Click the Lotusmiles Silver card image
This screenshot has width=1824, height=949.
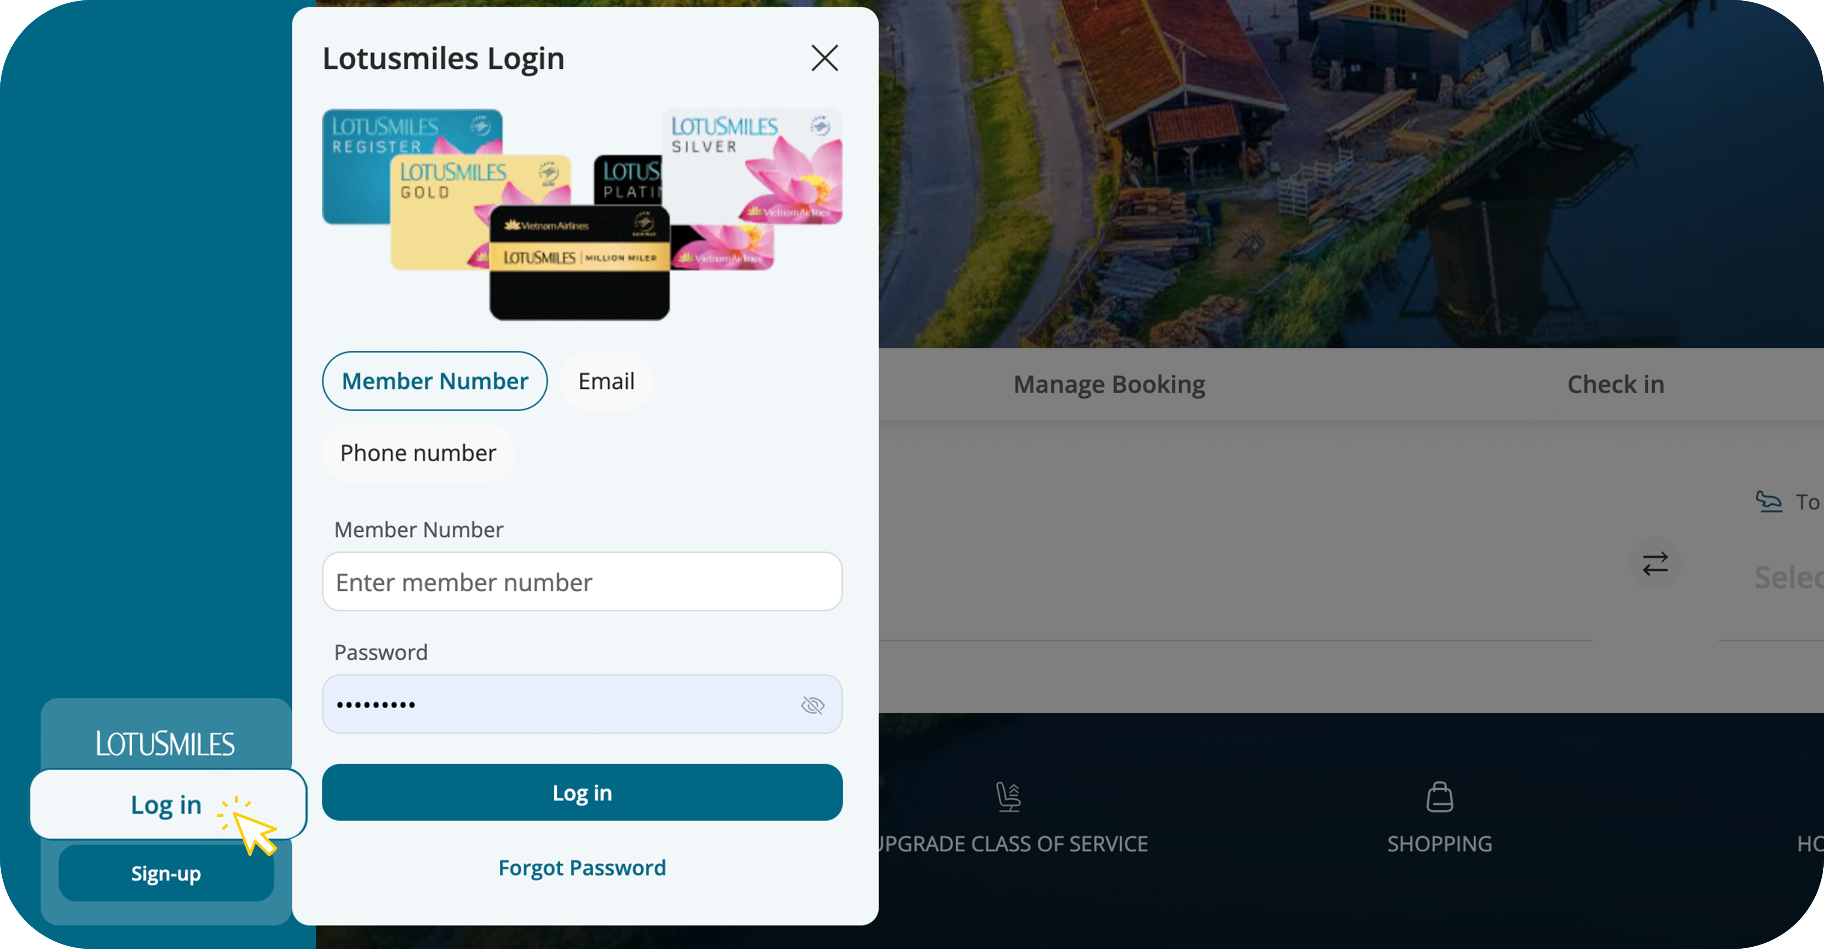pyautogui.click(x=752, y=167)
